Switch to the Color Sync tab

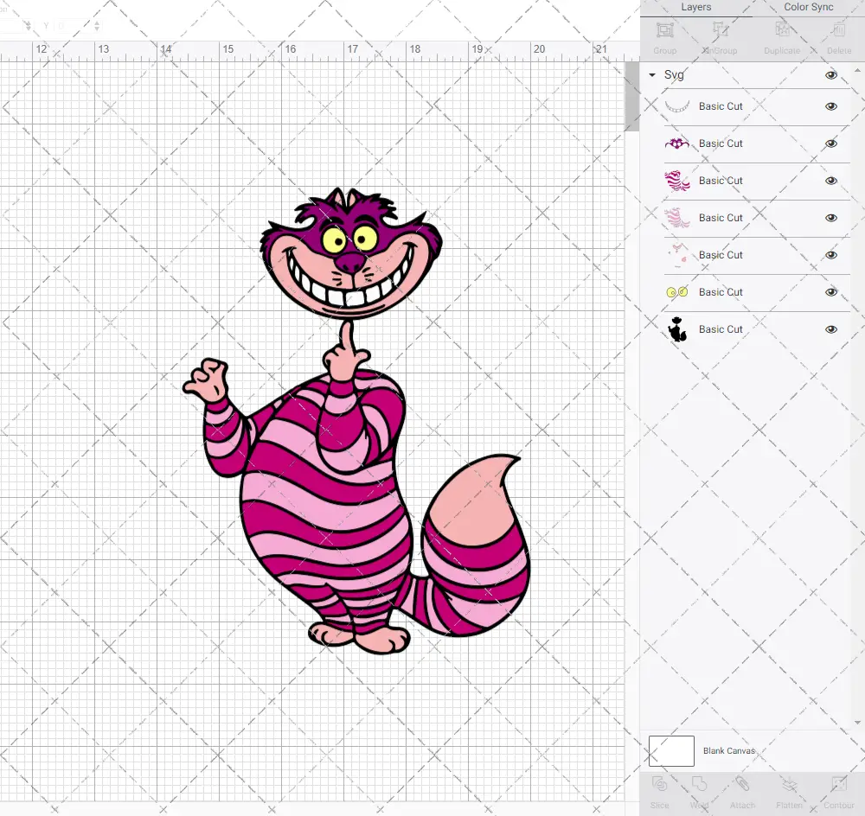click(x=808, y=7)
